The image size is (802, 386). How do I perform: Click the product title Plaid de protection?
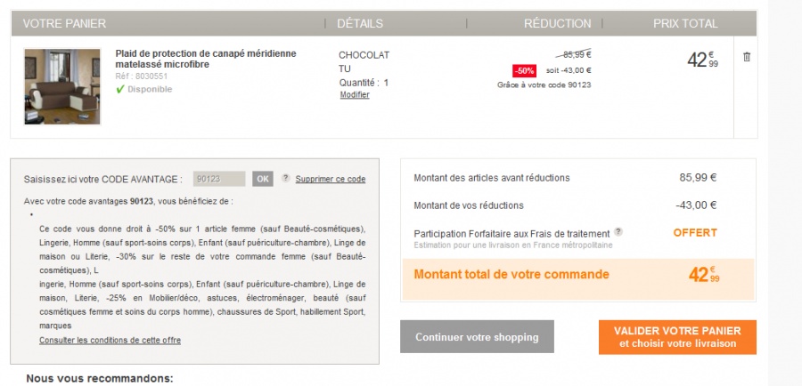click(206, 59)
